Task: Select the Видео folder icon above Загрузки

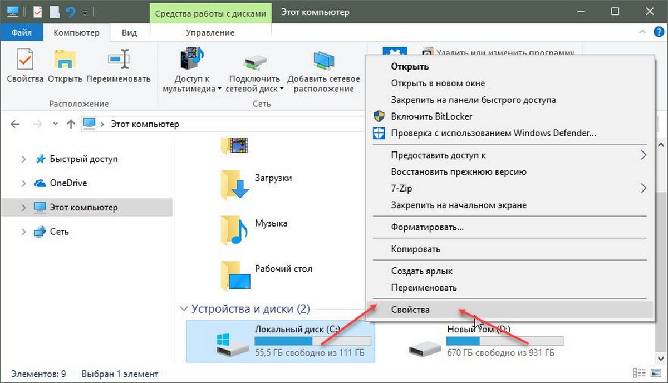Action: (x=235, y=145)
